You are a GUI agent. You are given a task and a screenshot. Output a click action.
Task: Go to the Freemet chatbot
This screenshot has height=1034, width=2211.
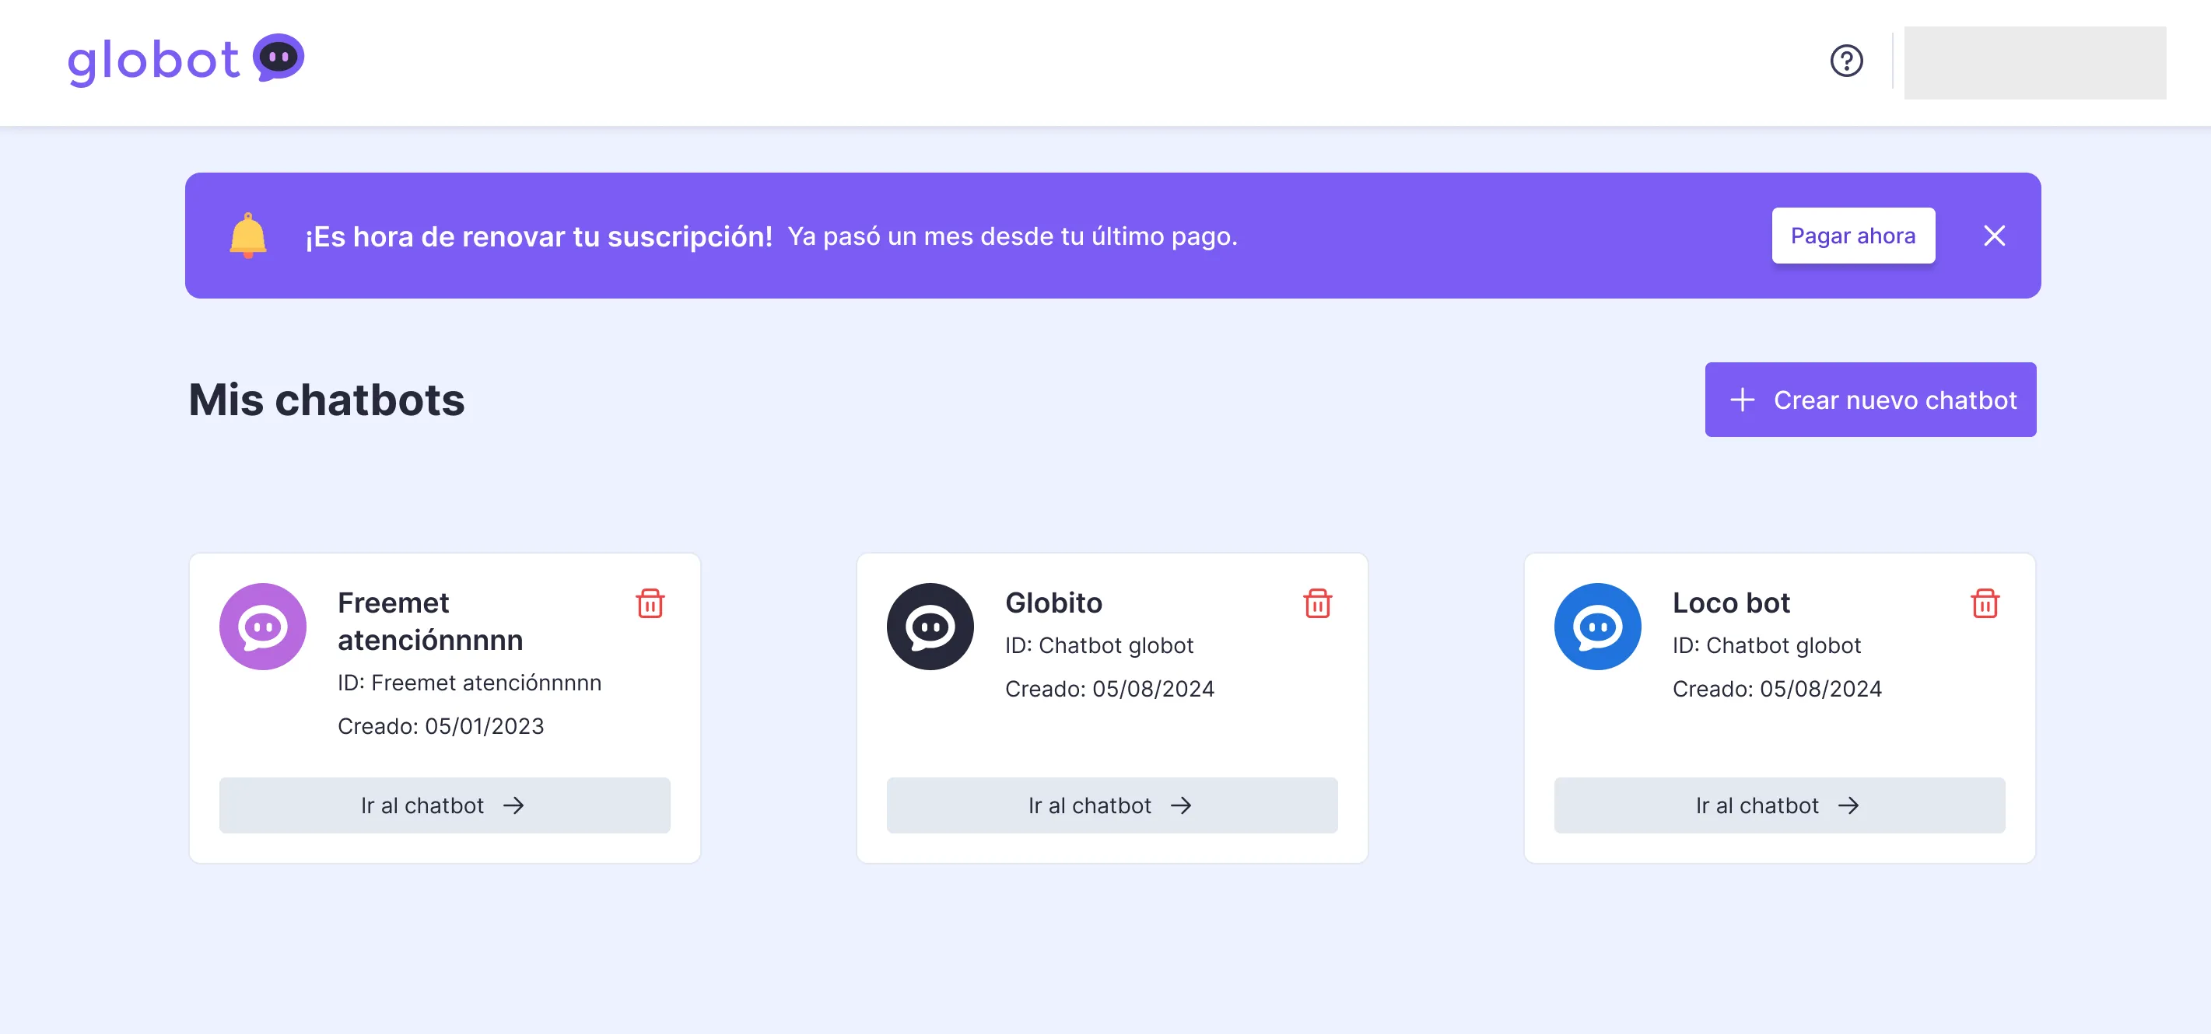pyautogui.click(x=443, y=805)
